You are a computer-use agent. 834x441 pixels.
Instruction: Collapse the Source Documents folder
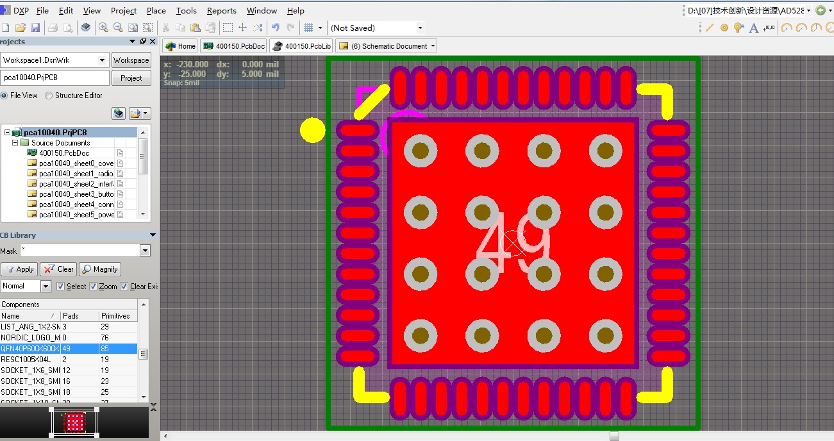pos(15,143)
